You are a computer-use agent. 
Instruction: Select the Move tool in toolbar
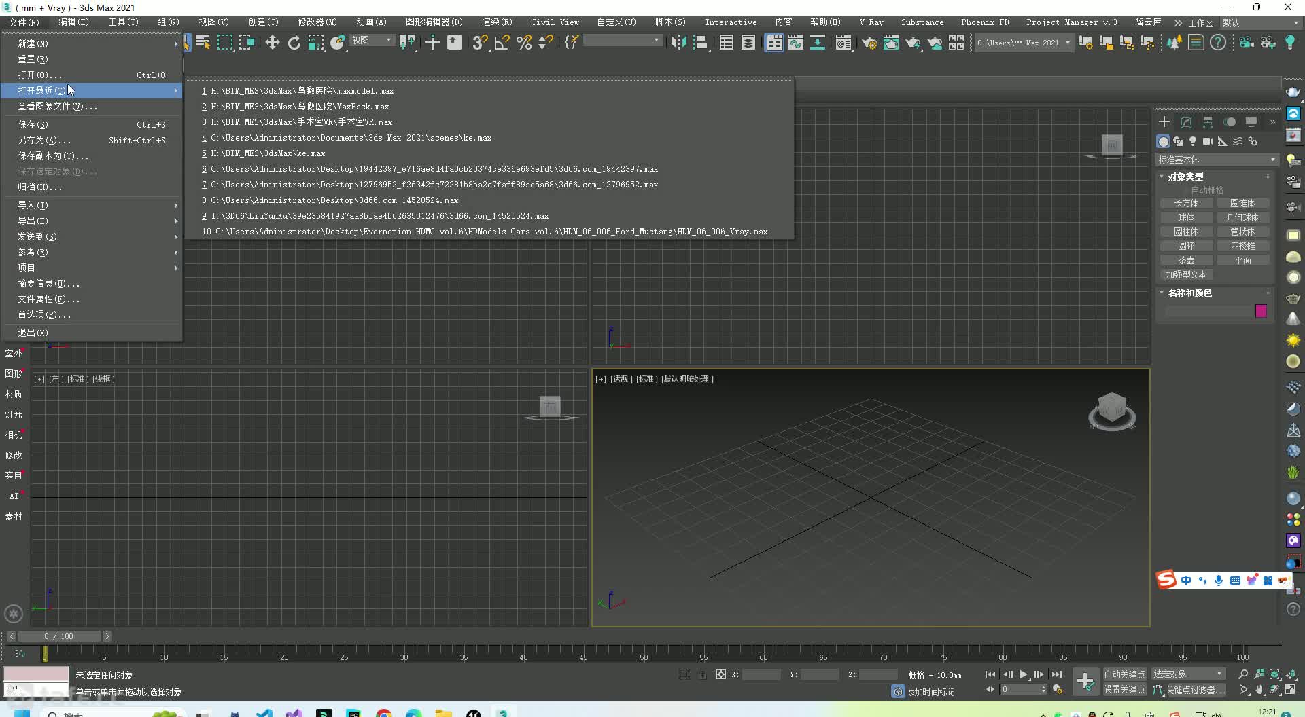[272, 43]
